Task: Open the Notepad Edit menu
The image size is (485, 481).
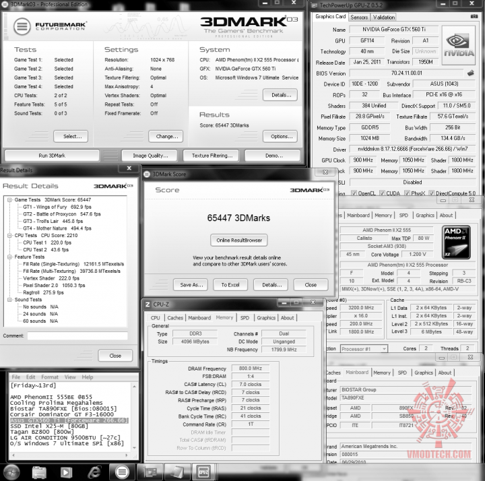Action: pos(30,377)
